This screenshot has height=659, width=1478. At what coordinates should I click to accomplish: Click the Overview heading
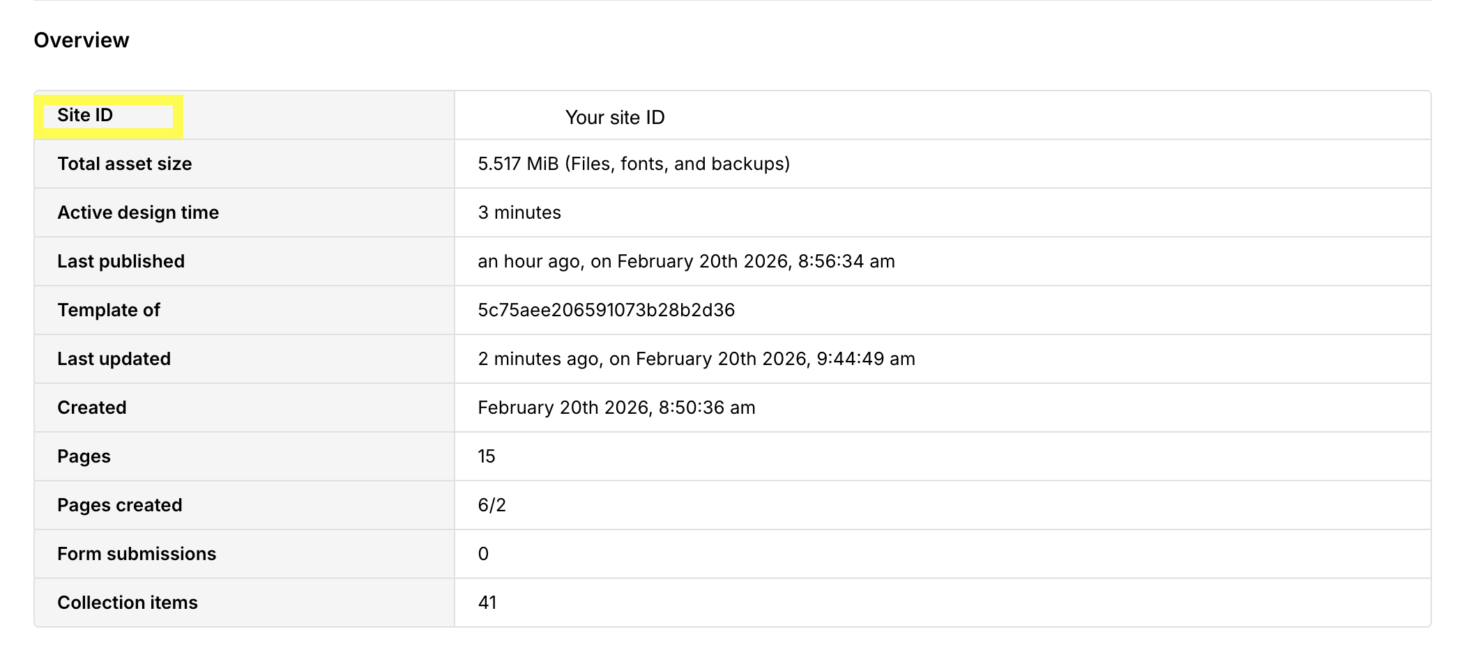pyautogui.click(x=81, y=40)
